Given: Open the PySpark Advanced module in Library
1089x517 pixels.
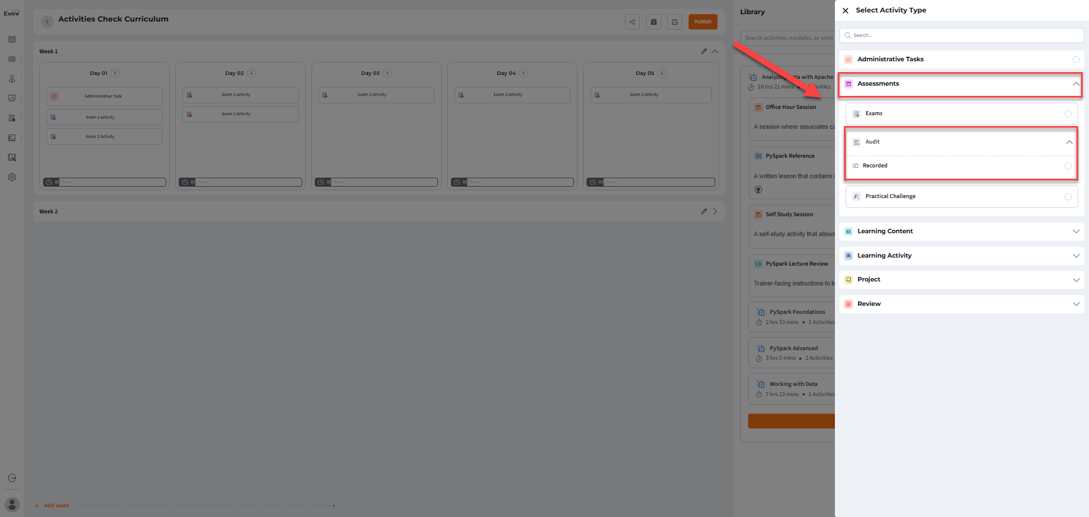Looking at the screenshot, I should (x=792, y=353).
